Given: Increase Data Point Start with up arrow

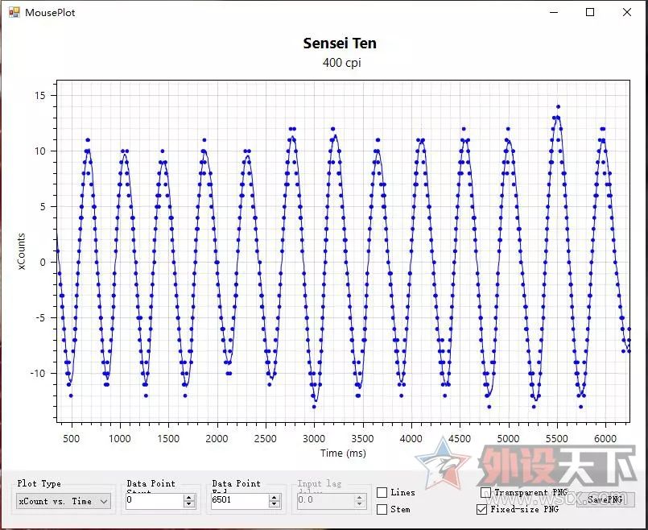Looking at the screenshot, I should tap(189, 497).
